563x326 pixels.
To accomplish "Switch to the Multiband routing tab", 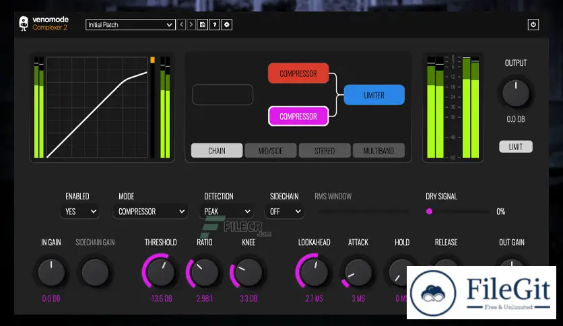I will [378, 151].
